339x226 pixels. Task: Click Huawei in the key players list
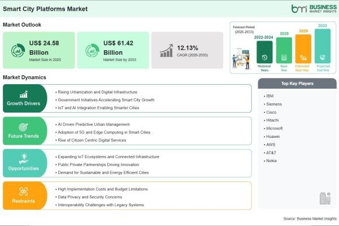[272, 137]
